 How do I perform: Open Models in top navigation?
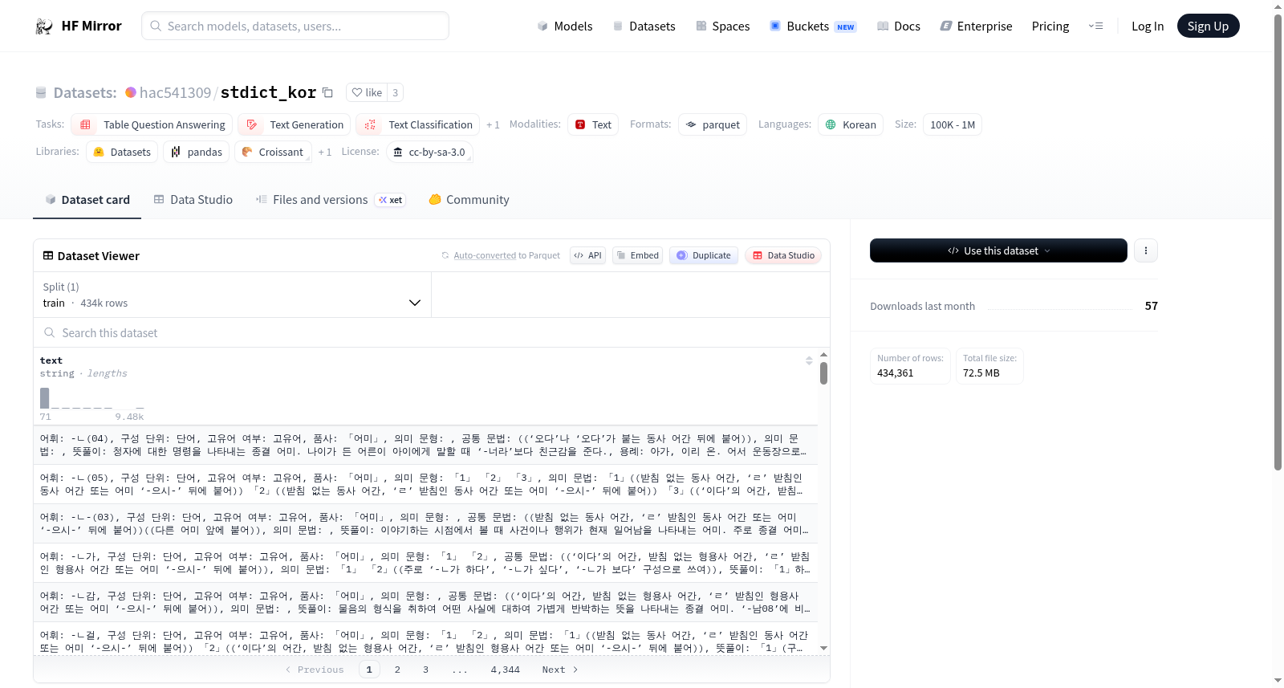565,26
